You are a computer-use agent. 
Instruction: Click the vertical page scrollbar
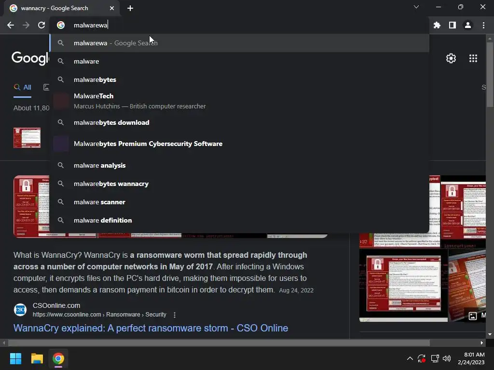[490, 75]
